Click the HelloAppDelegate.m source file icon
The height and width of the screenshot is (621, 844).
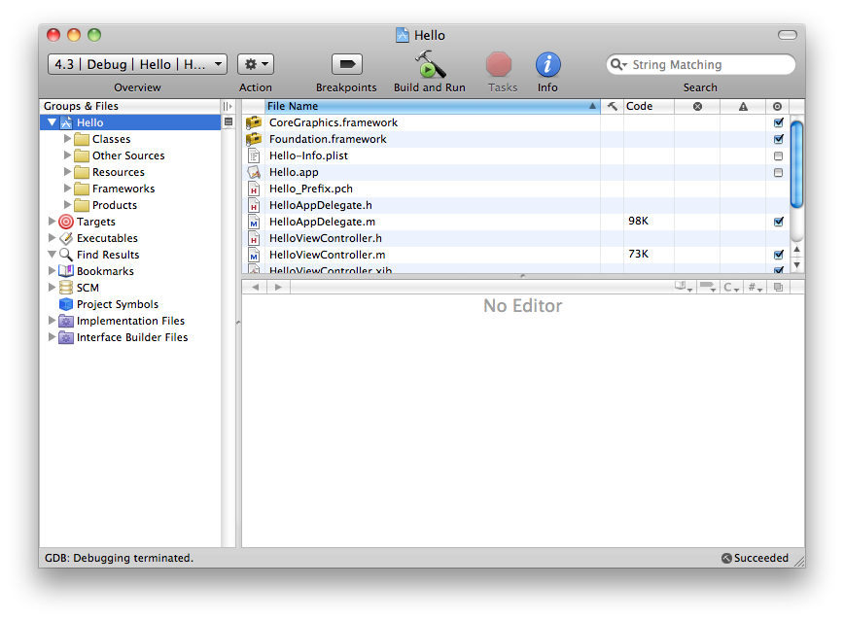tap(254, 222)
